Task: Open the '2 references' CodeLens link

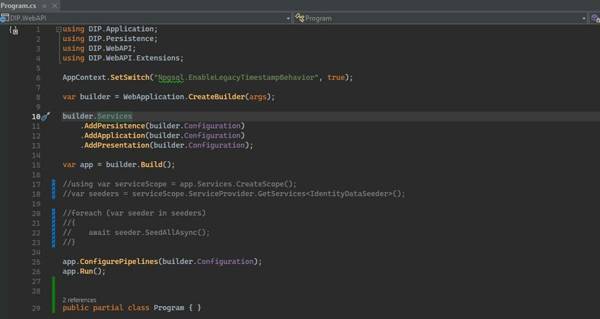Action: coord(79,300)
